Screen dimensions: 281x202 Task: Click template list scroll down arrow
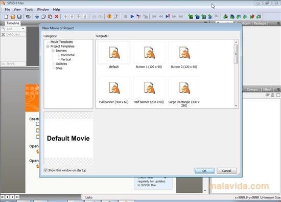click(x=236, y=106)
